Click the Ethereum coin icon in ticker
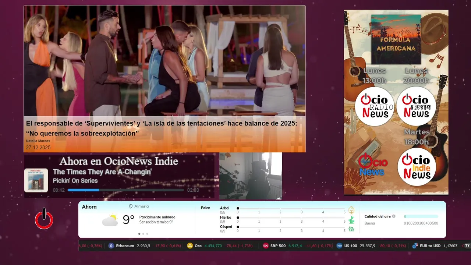Viewport: 471px width, 265px height. click(x=111, y=246)
